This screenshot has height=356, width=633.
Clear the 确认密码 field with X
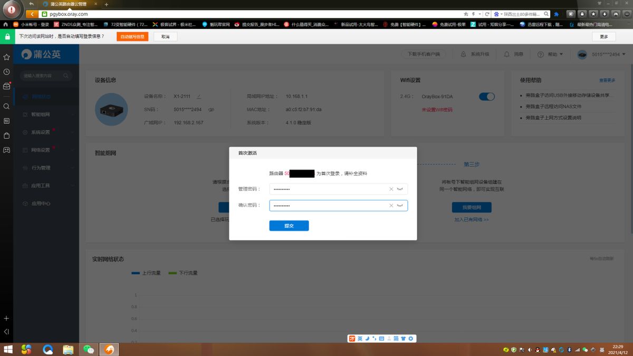[391, 206]
